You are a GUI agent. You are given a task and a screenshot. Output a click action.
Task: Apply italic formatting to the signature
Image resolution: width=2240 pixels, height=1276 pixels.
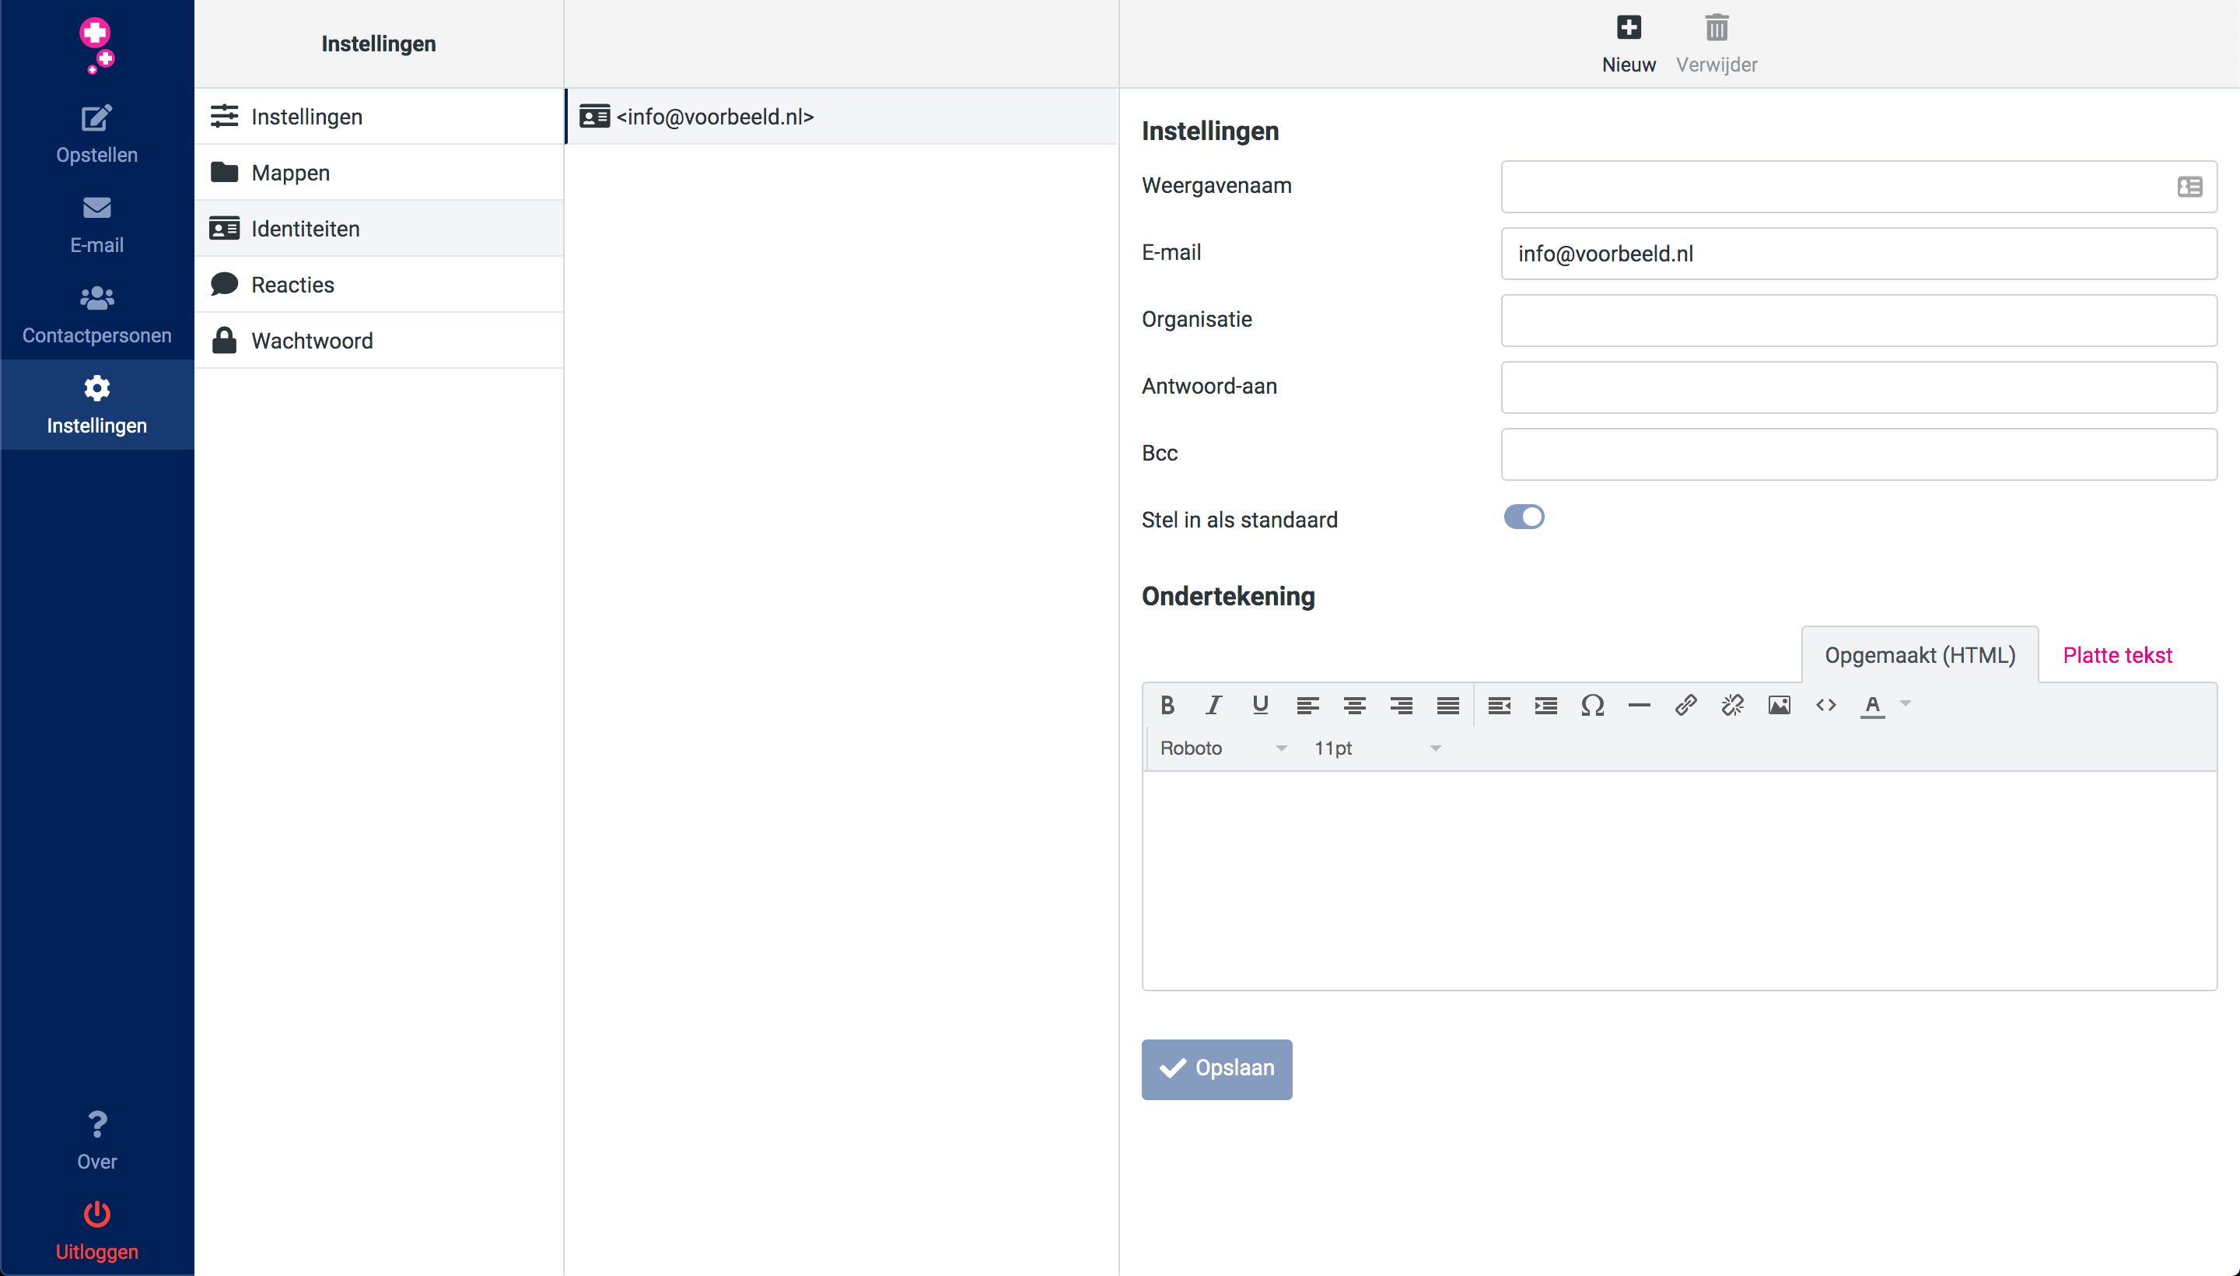coord(1214,705)
